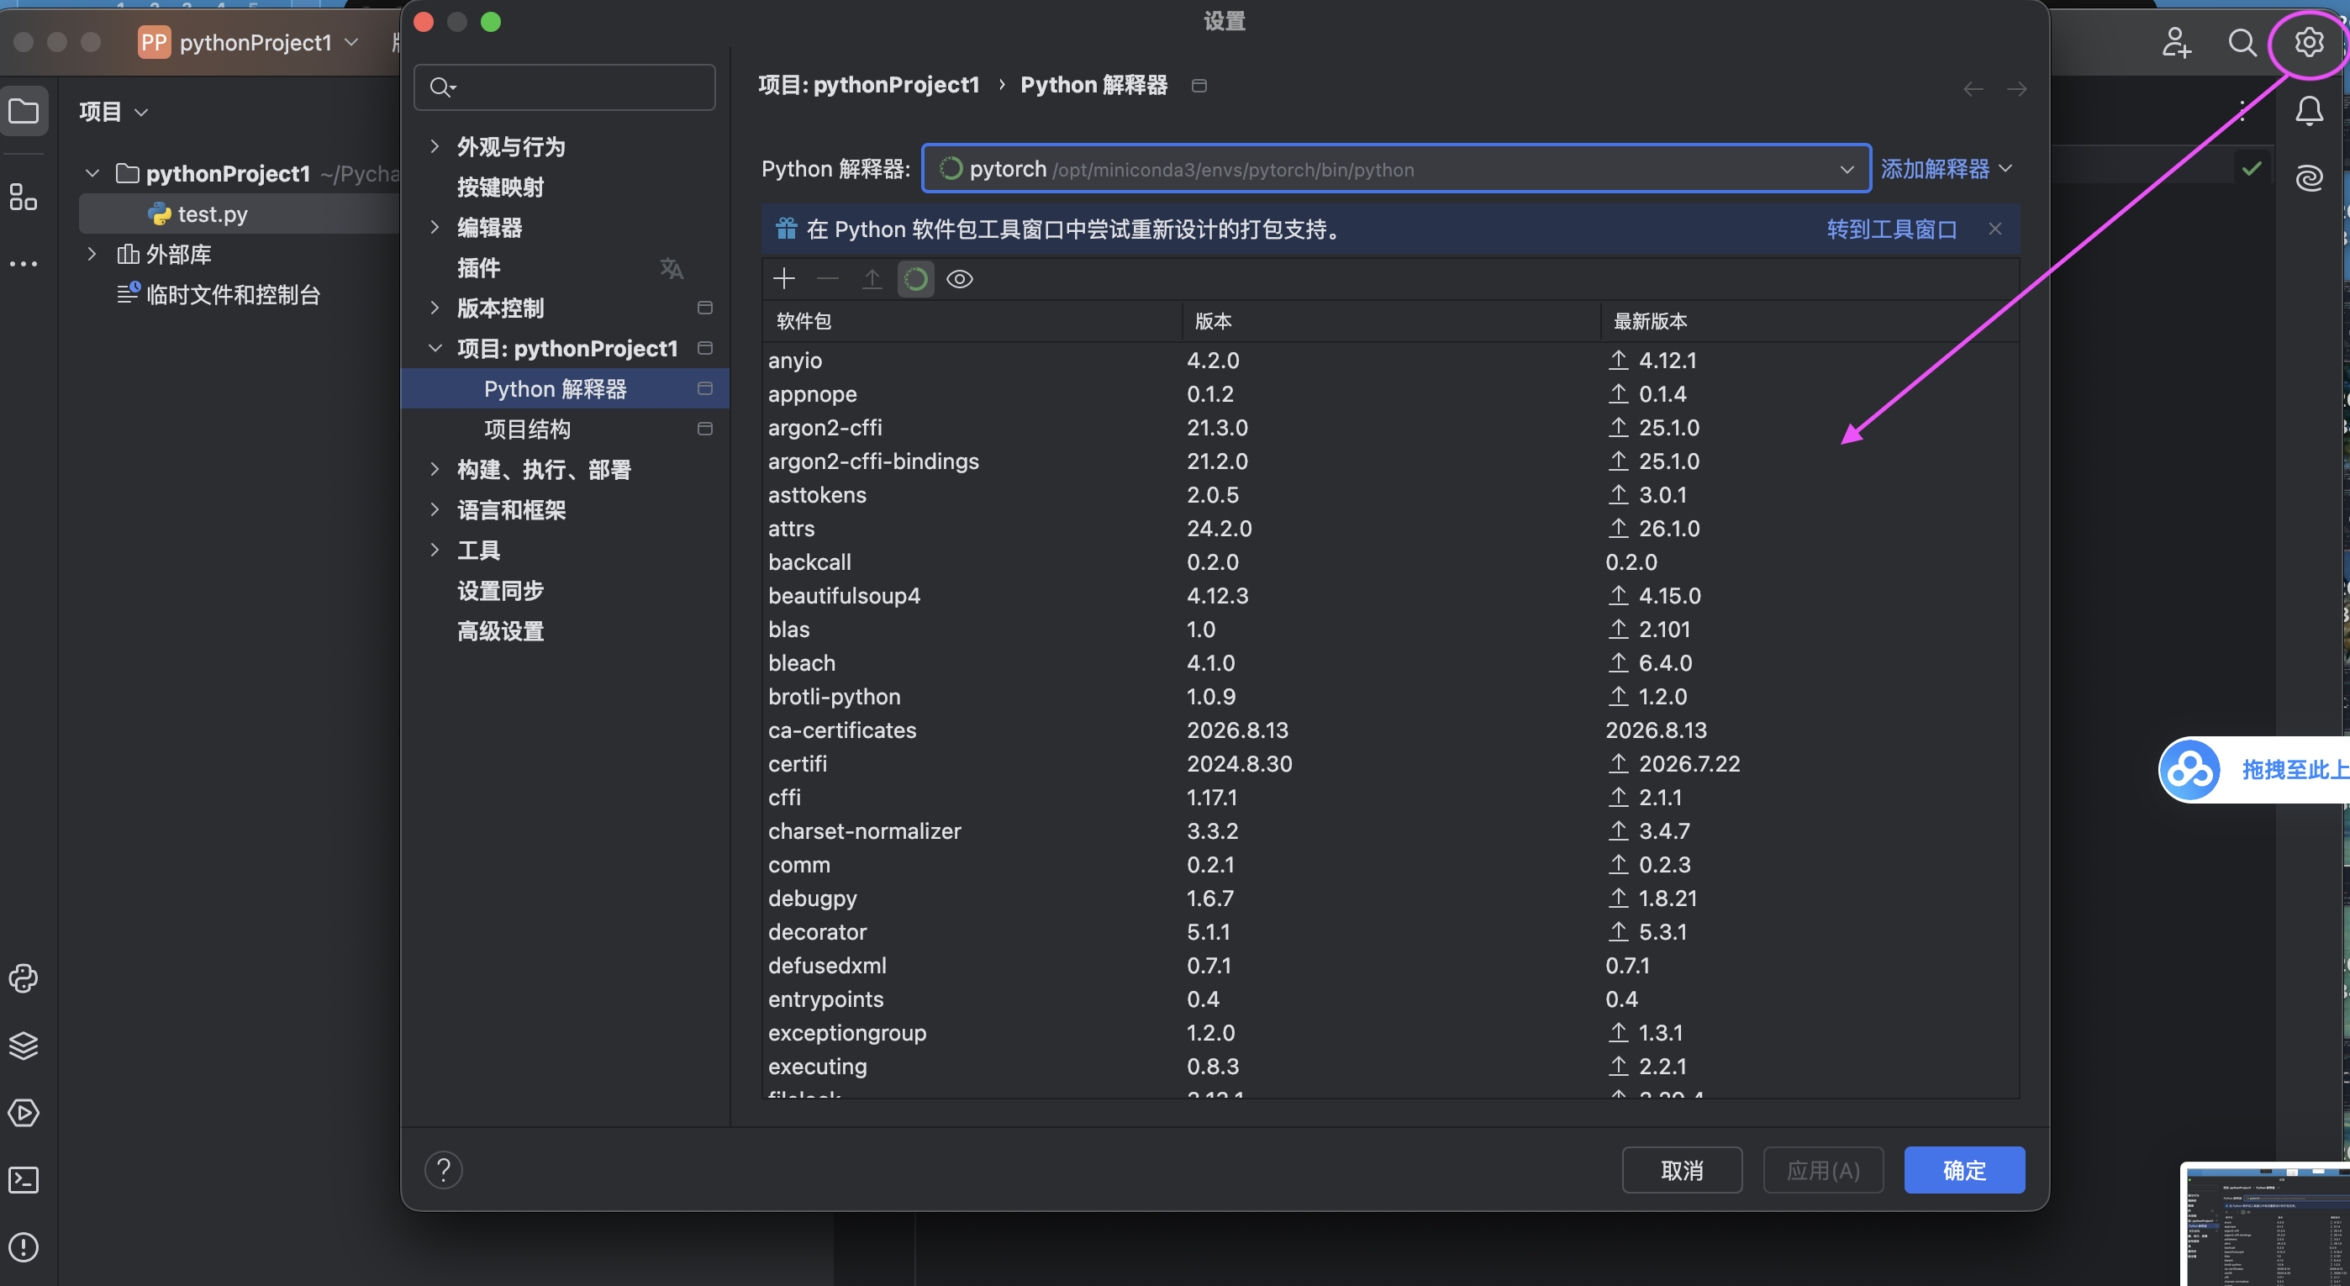Click the Baidu Netdisk cloud icon
The image size is (2350, 1286).
(x=2189, y=770)
